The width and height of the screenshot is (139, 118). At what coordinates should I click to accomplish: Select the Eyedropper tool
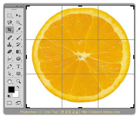tap(18, 30)
